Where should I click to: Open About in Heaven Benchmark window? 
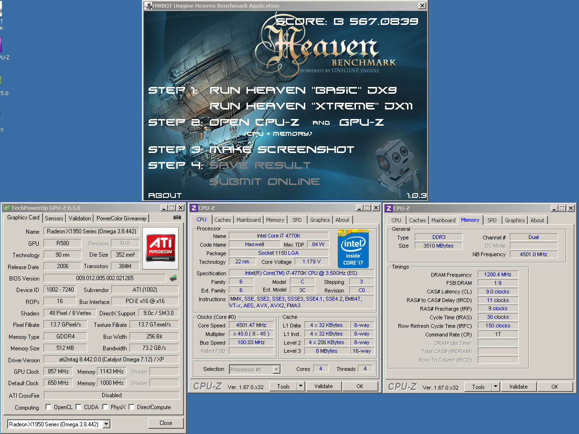[x=165, y=195]
